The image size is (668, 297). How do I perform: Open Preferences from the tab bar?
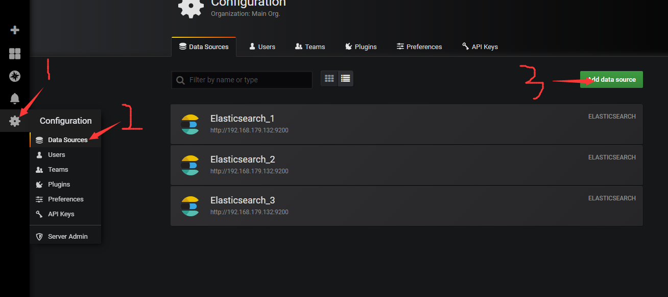point(419,47)
